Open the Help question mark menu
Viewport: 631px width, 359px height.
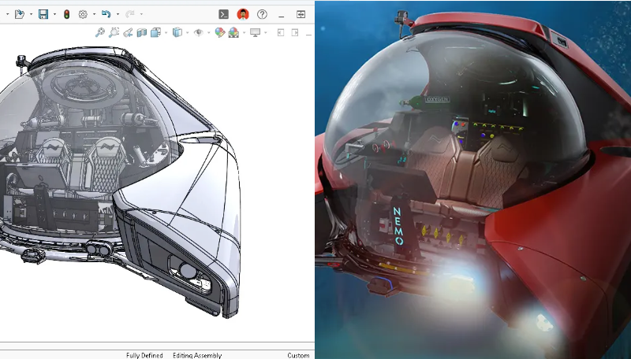coord(262,14)
